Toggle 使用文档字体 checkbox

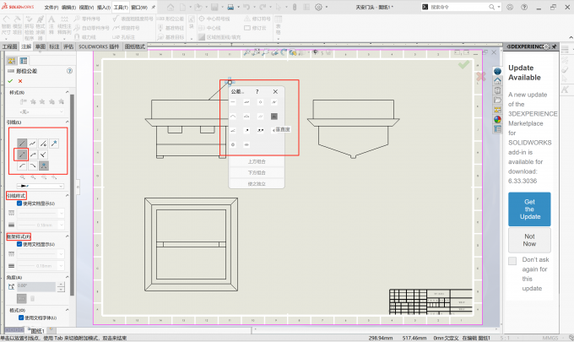[x=21, y=318]
